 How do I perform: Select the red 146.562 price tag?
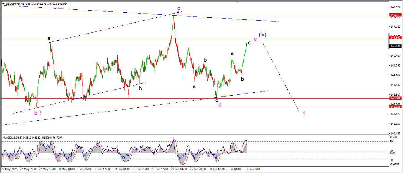tap(395, 38)
